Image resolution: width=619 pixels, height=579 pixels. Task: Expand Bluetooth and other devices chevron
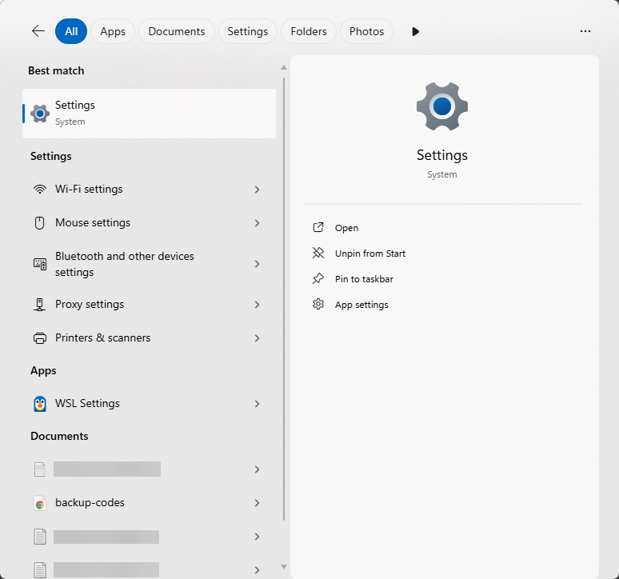tap(257, 264)
